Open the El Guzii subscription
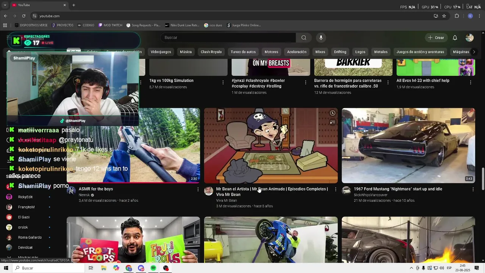 point(23,217)
